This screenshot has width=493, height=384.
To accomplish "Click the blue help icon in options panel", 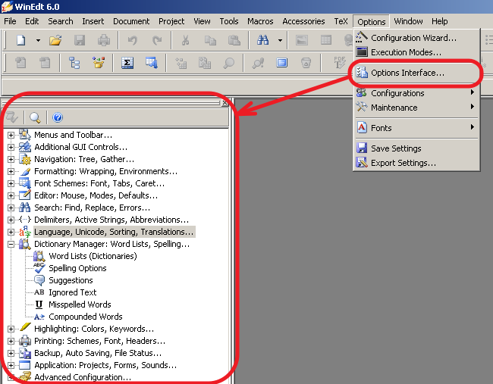I will (x=58, y=117).
